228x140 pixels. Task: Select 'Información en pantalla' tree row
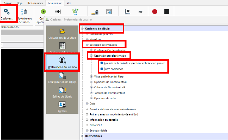(x=104, y=120)
